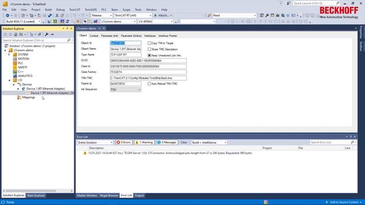Click the Save All icon in toolbar
The height and width of the screenshot is (205, 365).
click(50, 15)
